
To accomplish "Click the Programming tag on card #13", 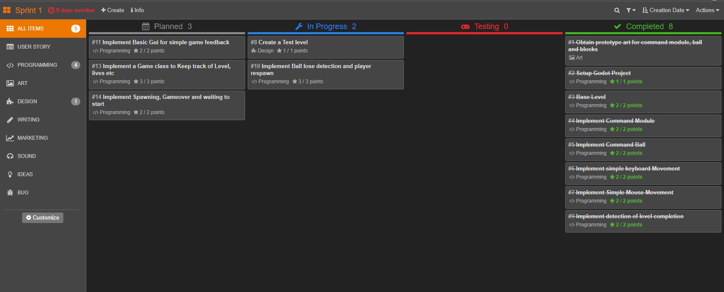I will [111, 82].
